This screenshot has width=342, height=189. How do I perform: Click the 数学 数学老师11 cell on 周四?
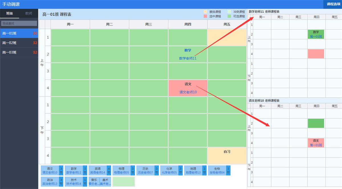coord(188,54)
